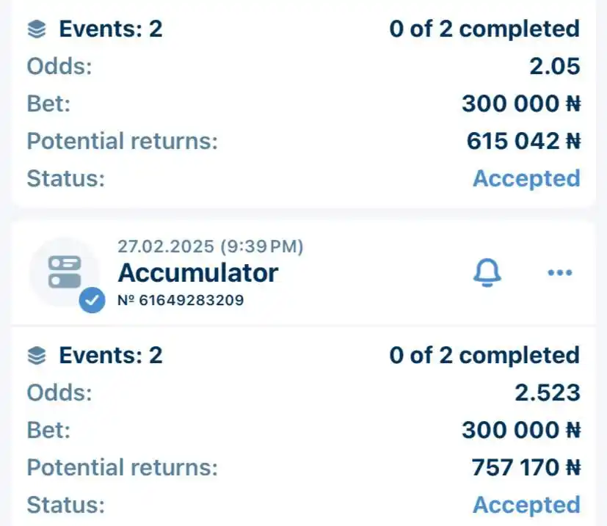This screenshot has height=526, width=607.
Task: Click the stacked layers icon beside 2.523 odds
Action: [x=37, y=356]
